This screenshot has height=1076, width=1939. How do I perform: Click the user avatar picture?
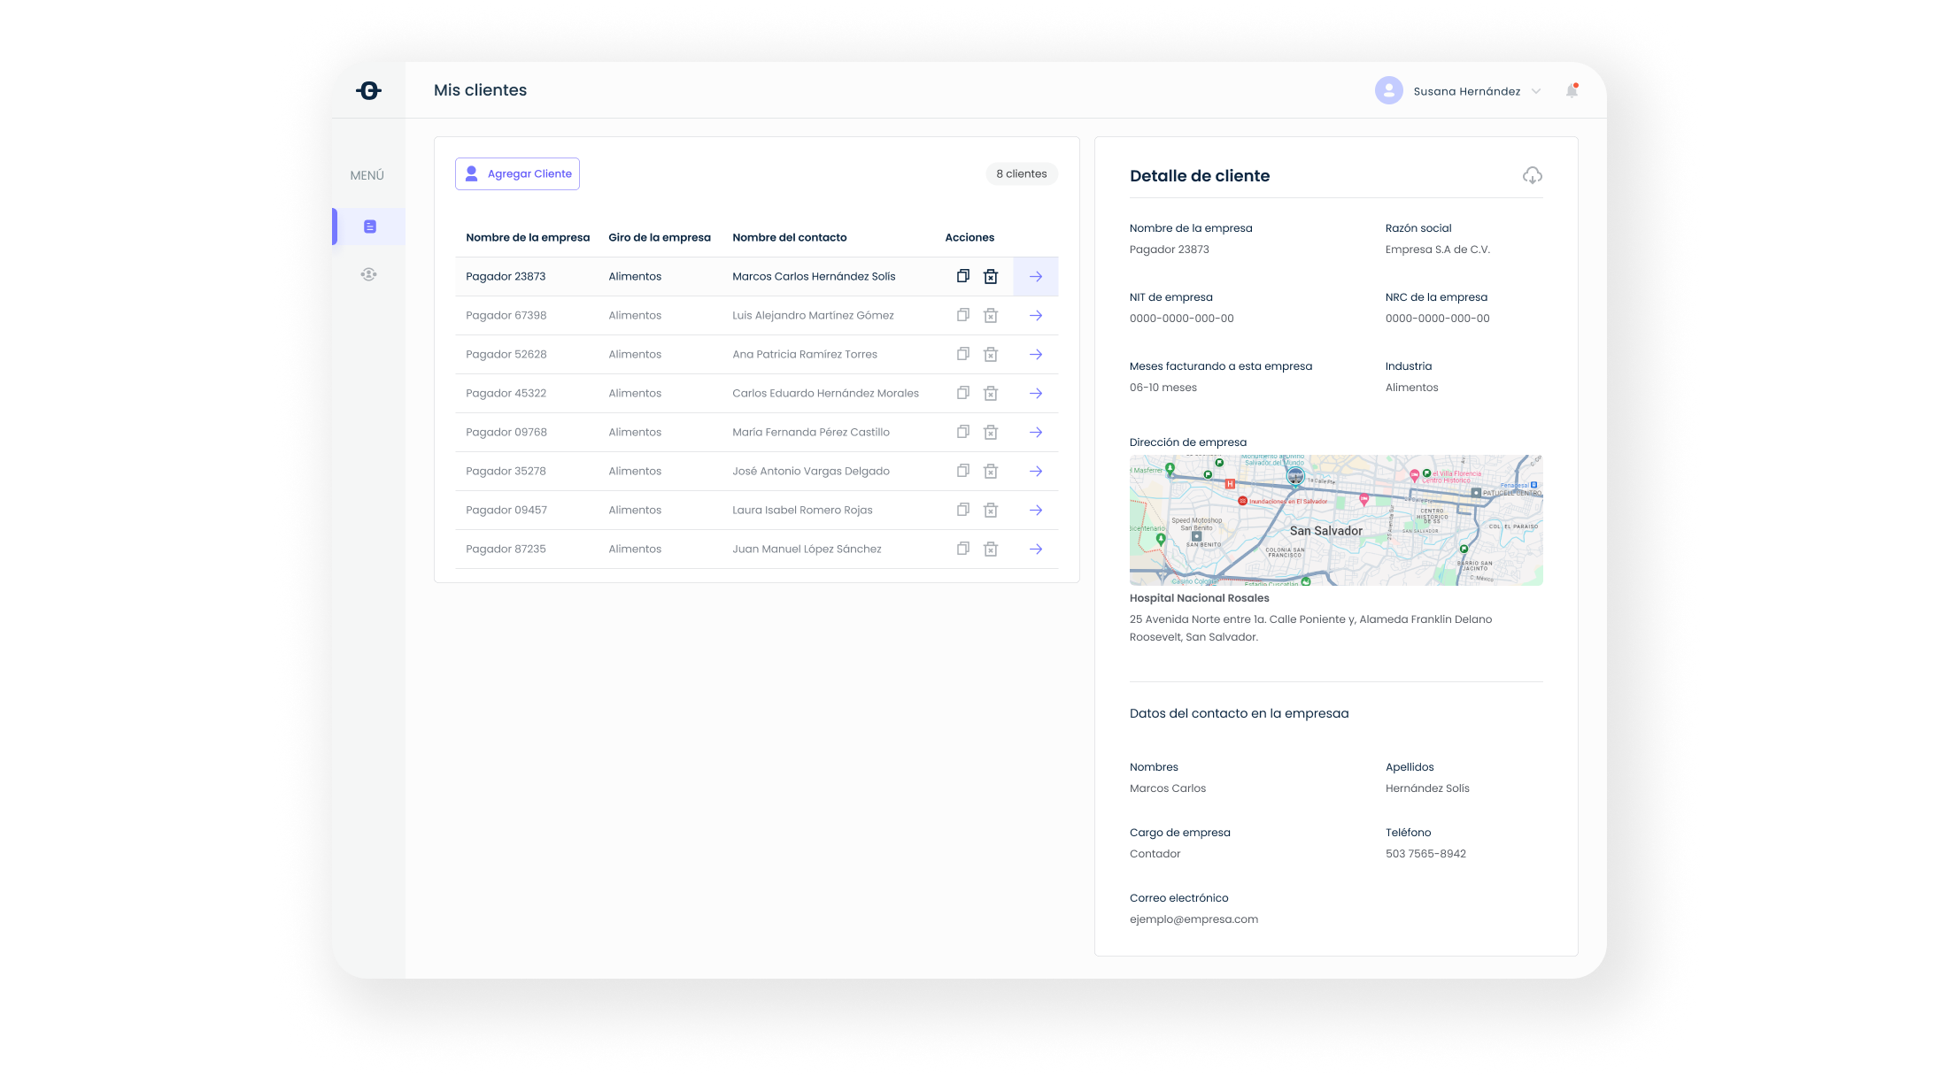1388,90
